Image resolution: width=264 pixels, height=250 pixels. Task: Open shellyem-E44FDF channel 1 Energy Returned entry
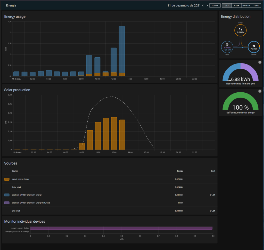31,203
